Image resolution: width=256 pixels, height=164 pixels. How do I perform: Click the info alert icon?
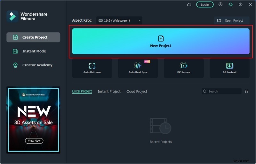240,4
